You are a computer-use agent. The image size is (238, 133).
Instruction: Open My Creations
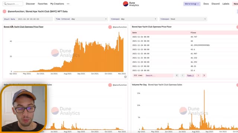(57, 4)
